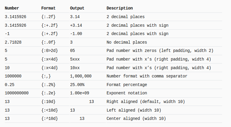Click the Output column header
This screenshot has width=231, height=127.
tap(77, 8)
